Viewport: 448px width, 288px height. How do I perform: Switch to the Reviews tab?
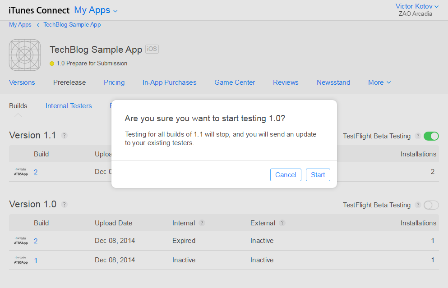[286, 82]
